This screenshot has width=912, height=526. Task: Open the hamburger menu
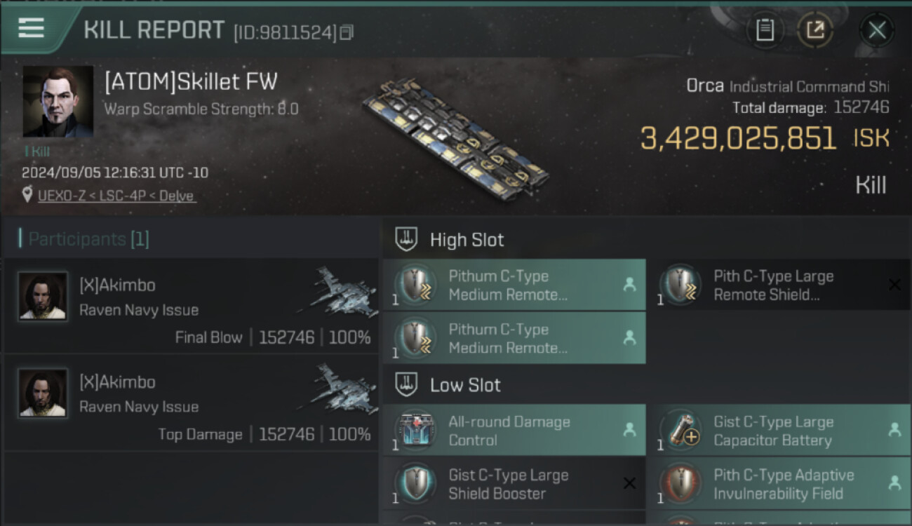pyautogui.click(x=31, y=28)
